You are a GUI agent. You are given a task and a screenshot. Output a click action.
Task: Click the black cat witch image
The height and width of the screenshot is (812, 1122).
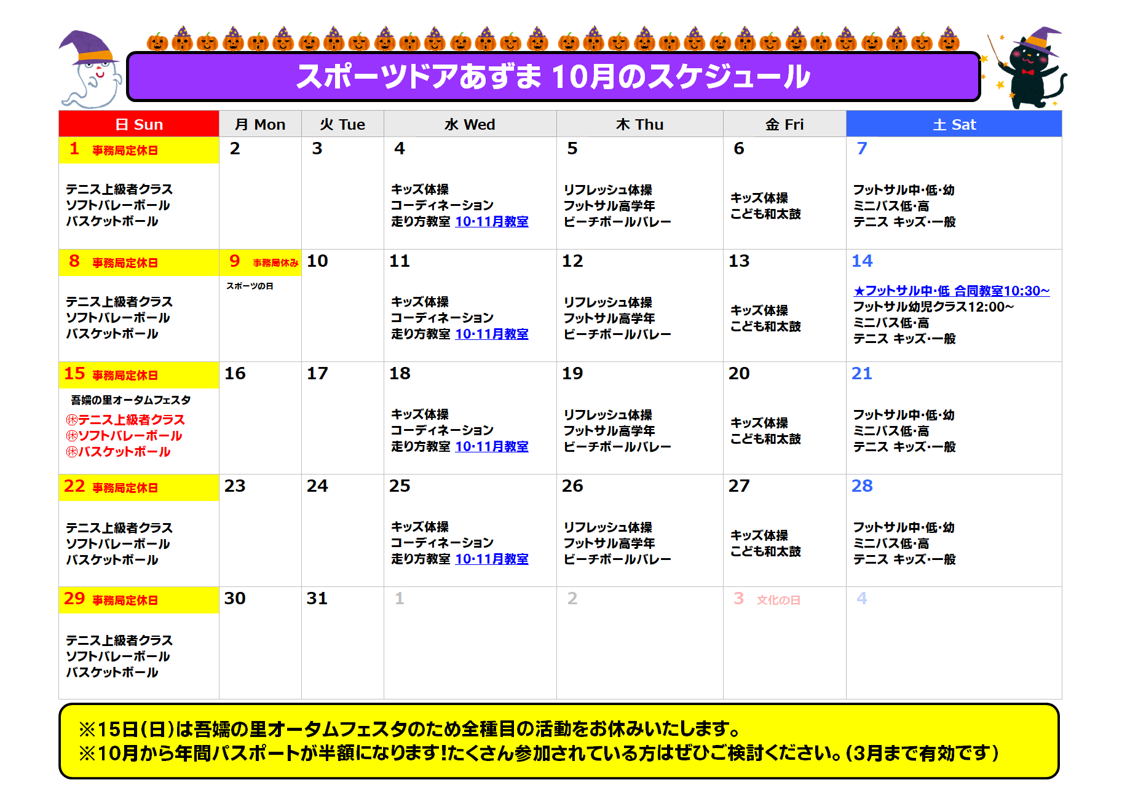pyautogui.click(x=1026, y=68)
